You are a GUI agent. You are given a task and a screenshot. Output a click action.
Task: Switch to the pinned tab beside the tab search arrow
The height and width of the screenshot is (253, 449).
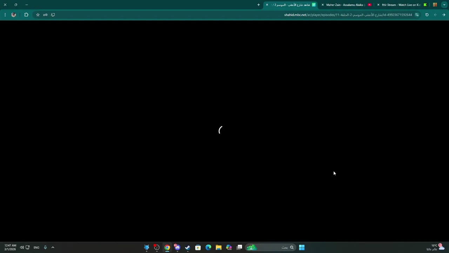[435, 5]
